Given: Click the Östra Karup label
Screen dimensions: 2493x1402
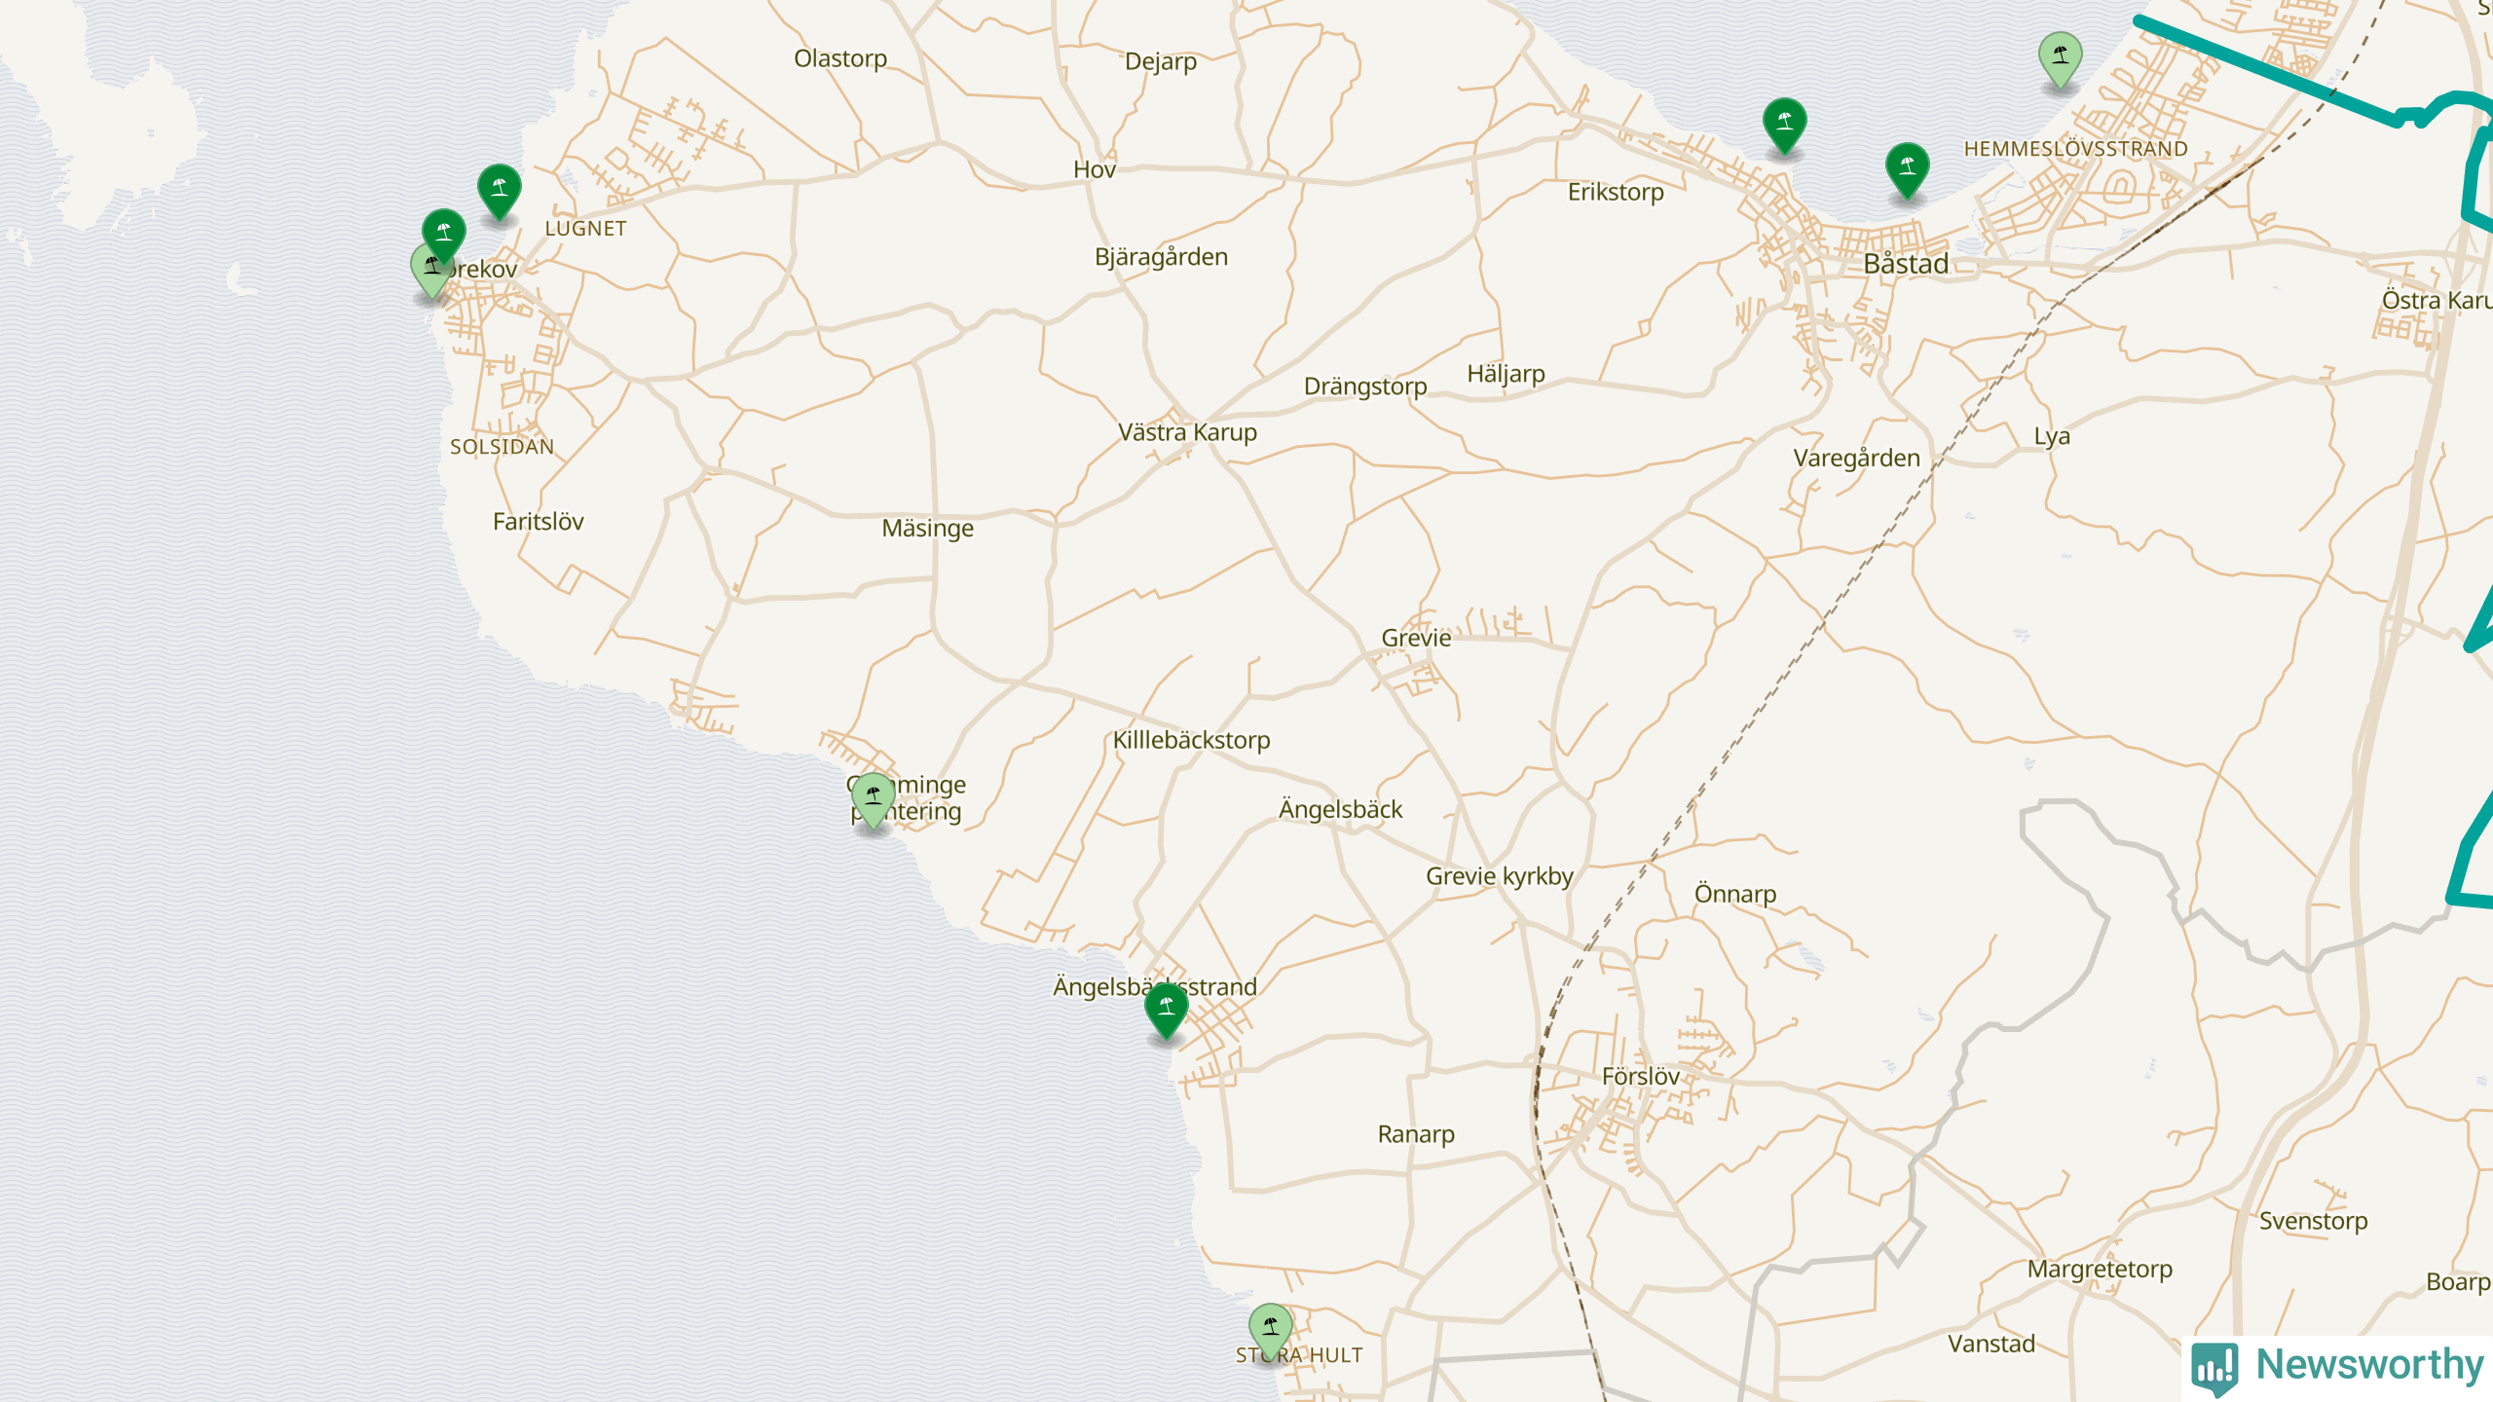Looking at the screenshot, I should tap(2437, 301).
